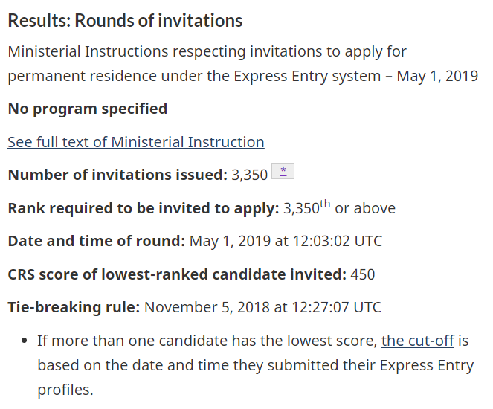Click the "Rank required to be invited" label
The height and width of the screenshot is (409, 493).
[143, 208]
